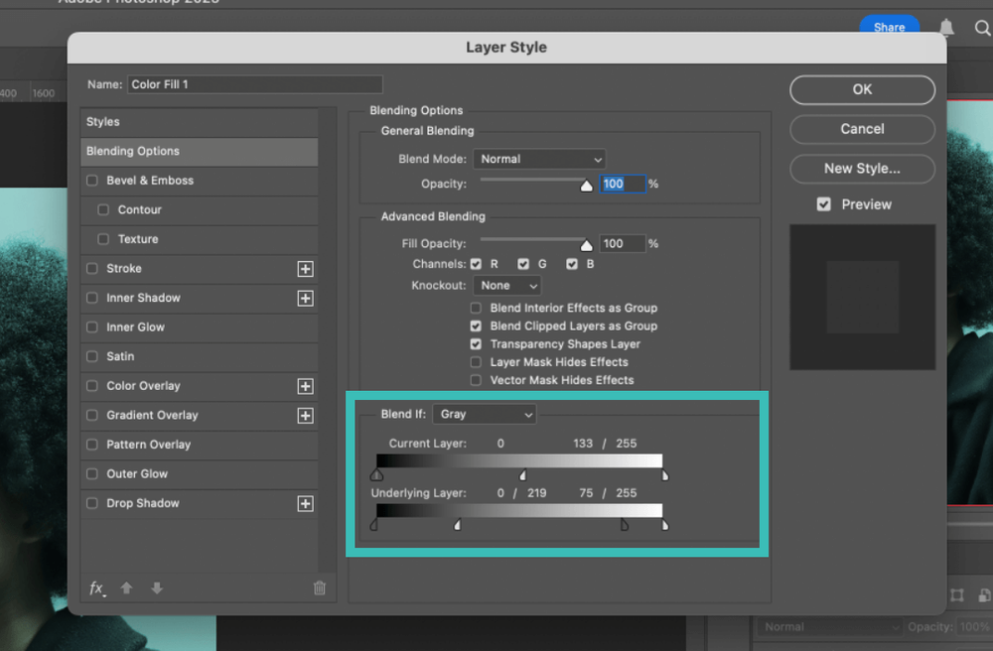Enable Inner Shadow checkbox
Screen dimensions: 993x651
click(91, 298)
